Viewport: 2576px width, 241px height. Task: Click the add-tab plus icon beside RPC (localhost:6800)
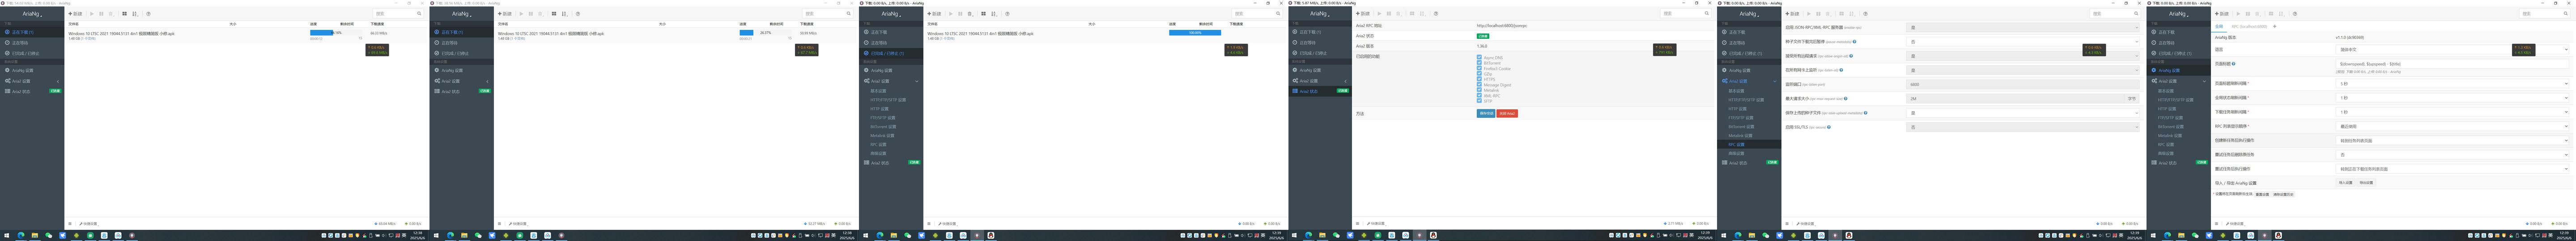[2274, 26]
